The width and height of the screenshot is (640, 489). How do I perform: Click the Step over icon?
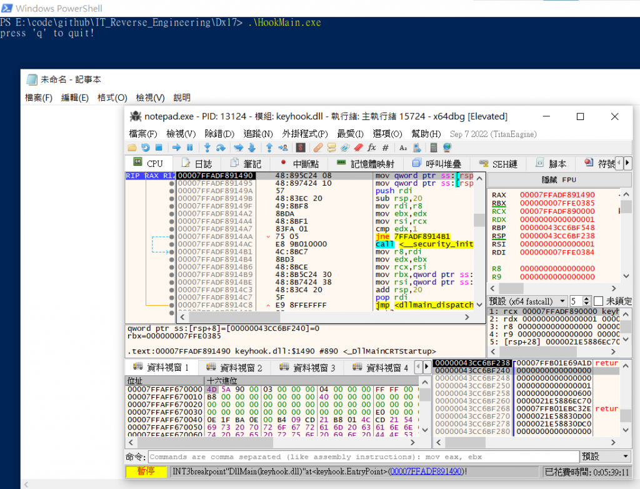coord(221,148)
